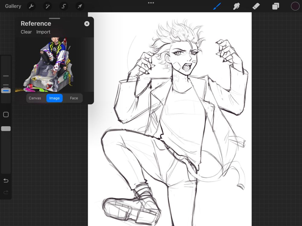The height and width of the screenshot is (226, 302).
Task: Close the Reference panel
Action: (x=87, y=24)
